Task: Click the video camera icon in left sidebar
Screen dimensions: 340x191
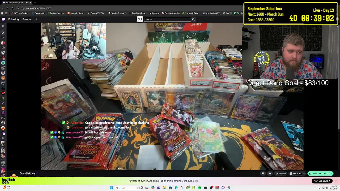Action: 3,103
